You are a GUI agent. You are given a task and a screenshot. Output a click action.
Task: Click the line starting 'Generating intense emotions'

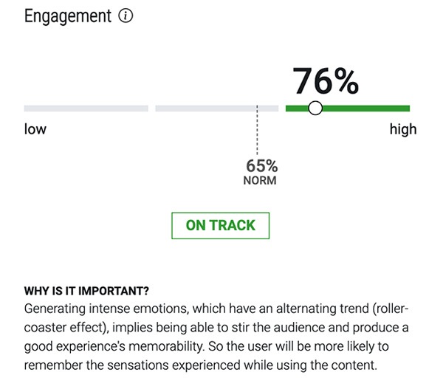[x=216, y=309]
